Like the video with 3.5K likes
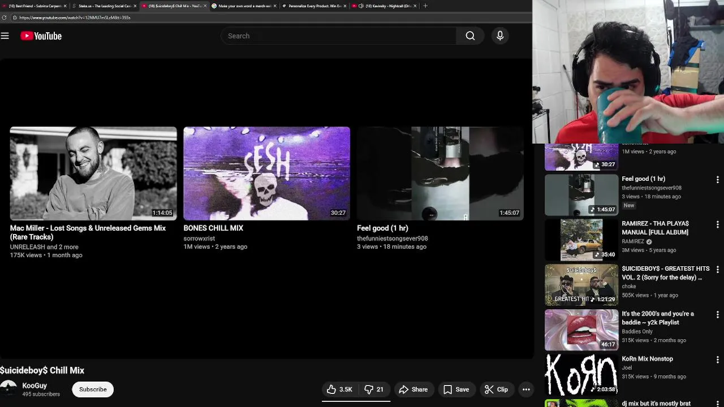 pos(339,389)
